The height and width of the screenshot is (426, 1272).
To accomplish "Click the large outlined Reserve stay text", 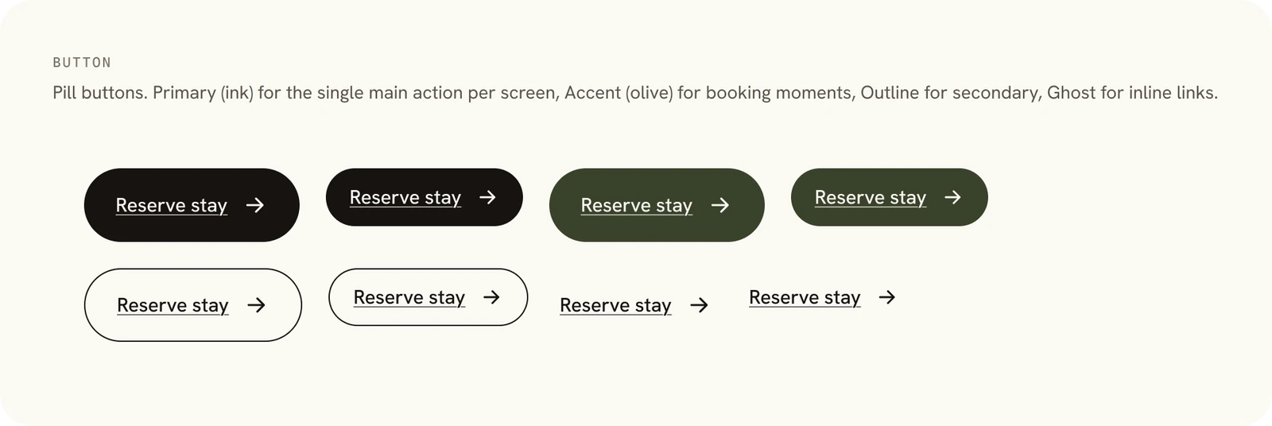I will pos(173,306).
